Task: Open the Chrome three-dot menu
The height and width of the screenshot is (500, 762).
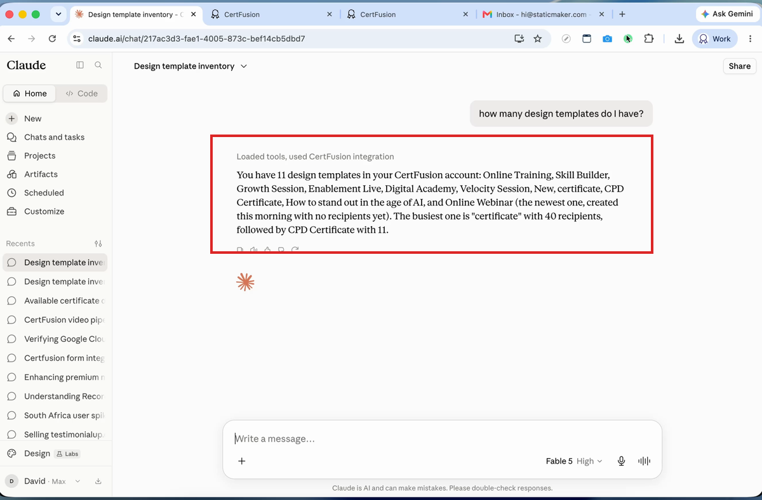Action: click(x=750, y=39)
